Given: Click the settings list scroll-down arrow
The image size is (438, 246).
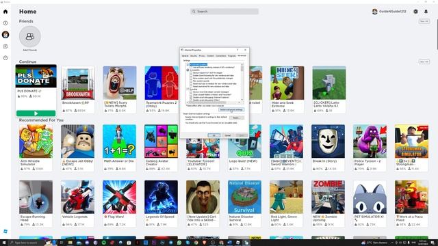Looking at the screenshot, I should 242,99.
